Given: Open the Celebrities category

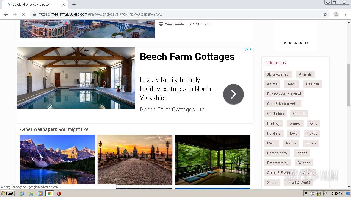Looking at the screenshot, I should 275,114.
